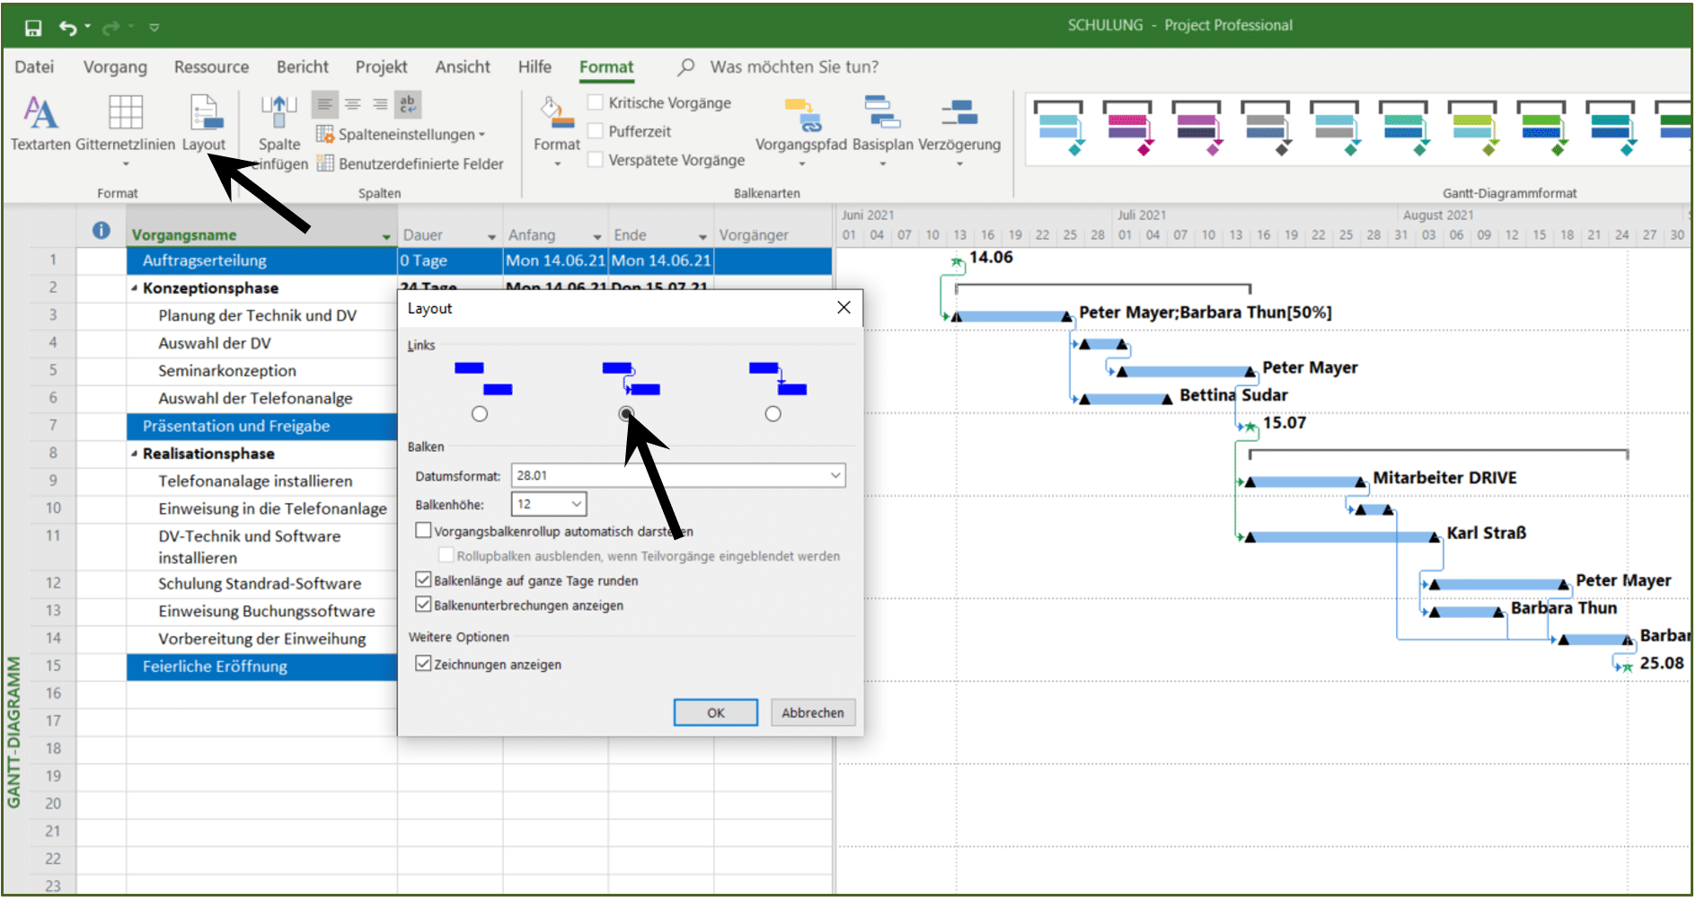Enable the Kritische Vorgänge checkbox
The width and height of the screenshot is (1696, 901).
point(595,102)
